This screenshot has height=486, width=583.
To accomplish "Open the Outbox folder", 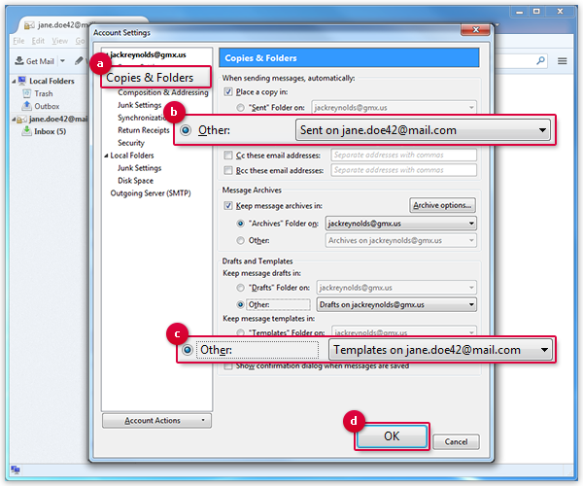I will point(47,107).
